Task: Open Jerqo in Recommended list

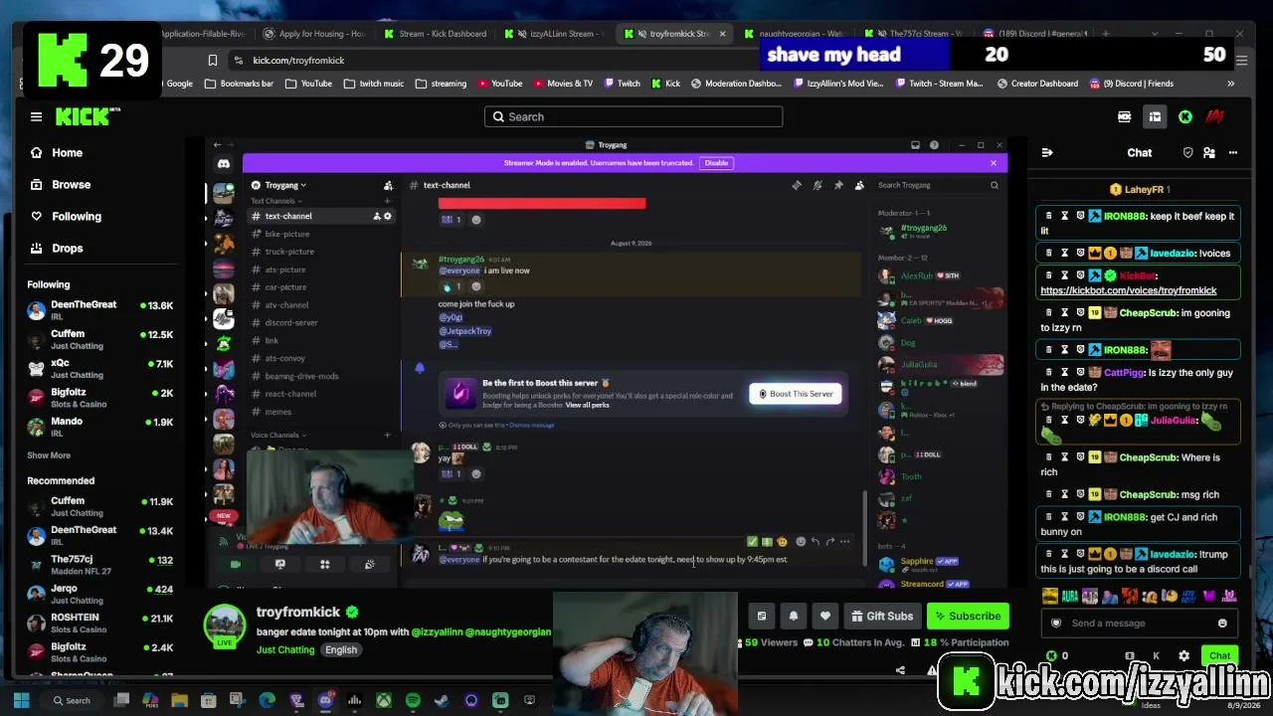Action: click(99, 594)
